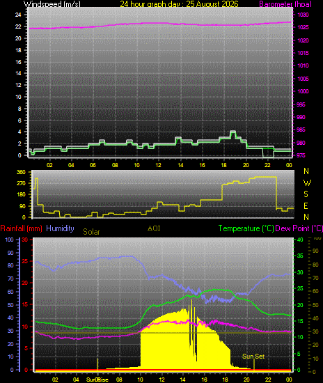Click the Dew Point (°C) legend label

[299, 228]
